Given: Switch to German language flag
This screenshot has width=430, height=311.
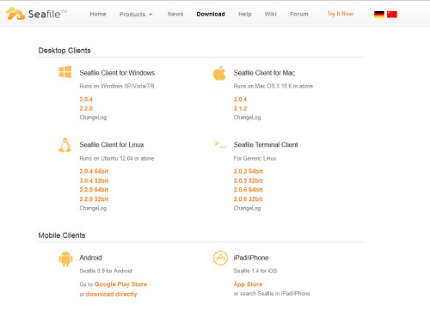Looking at the screenshot, I should [379, 14].
